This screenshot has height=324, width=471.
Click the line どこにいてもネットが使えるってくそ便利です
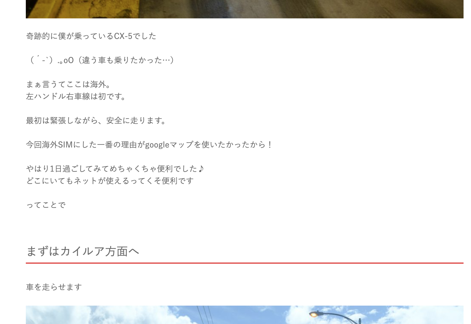[110, 181]
